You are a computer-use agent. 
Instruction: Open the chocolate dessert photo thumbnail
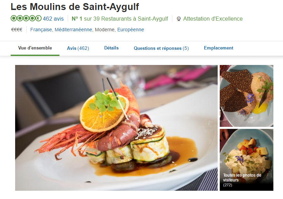246,96
